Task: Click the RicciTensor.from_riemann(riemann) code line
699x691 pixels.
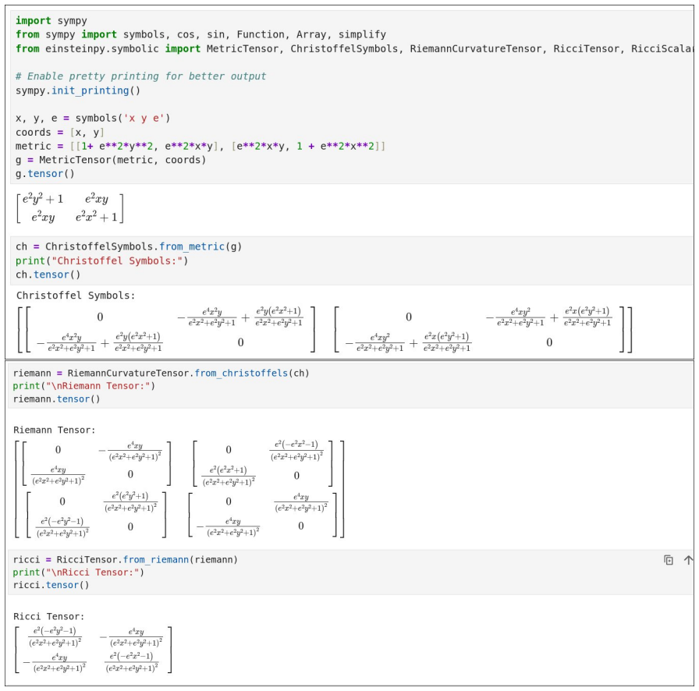Action: (126, 559)
